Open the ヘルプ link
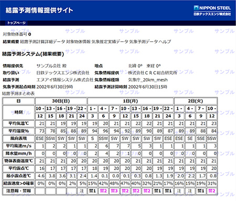Viewport: 236px width, 201px height. (165, 41)
